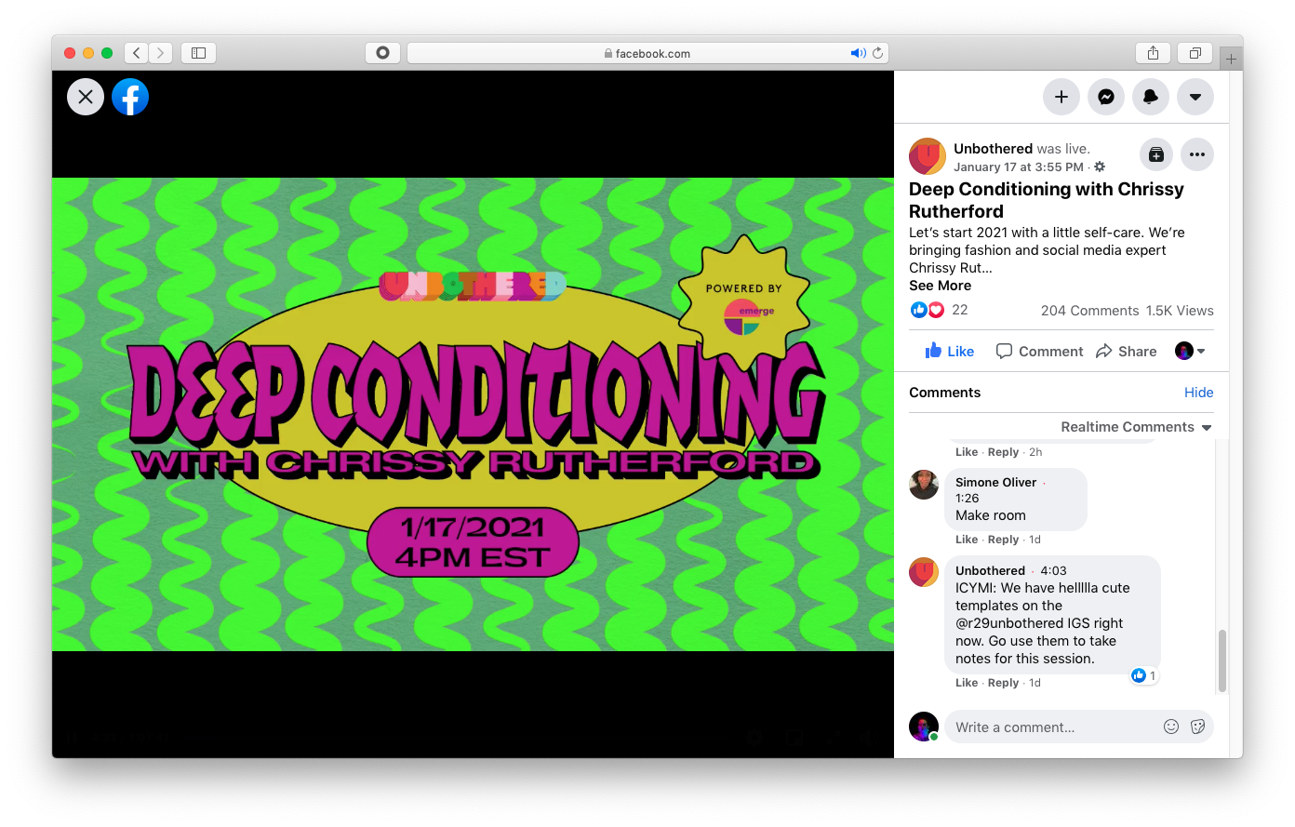The width and height of the screenshot is (1295, 827).
Task: Click the circular extension icon in Safari's toolbar
Action: (x=382, y=53)
